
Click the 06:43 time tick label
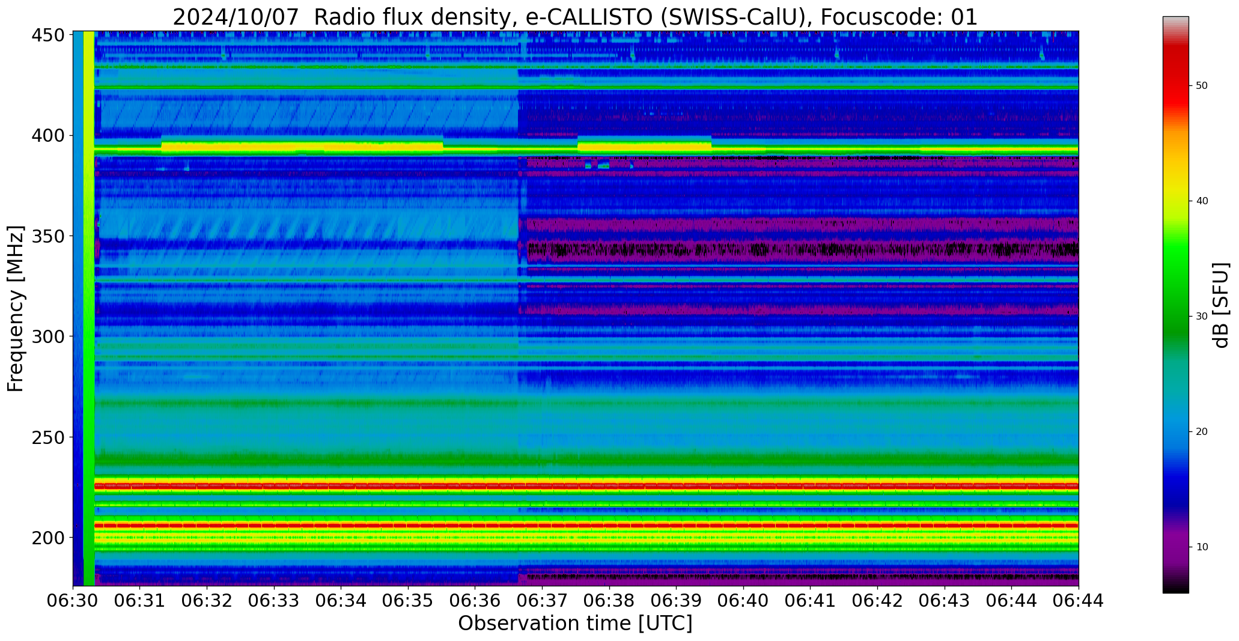click(x=945, y=601)
